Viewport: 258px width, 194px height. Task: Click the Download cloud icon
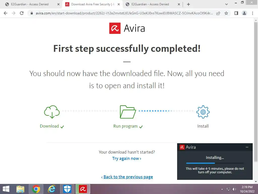click(52, 112)
